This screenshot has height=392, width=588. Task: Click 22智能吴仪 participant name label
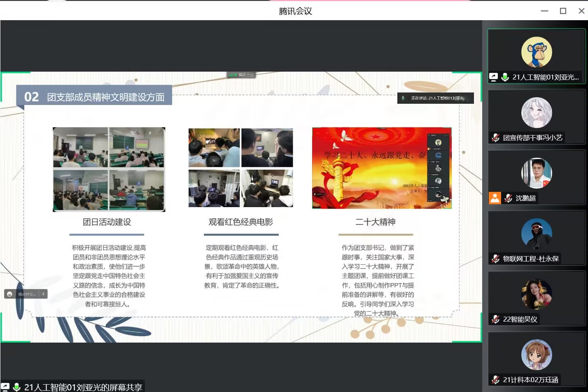(520, 319)
